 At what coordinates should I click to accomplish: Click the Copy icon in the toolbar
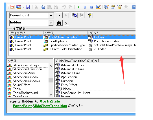[x=43, y=7]
